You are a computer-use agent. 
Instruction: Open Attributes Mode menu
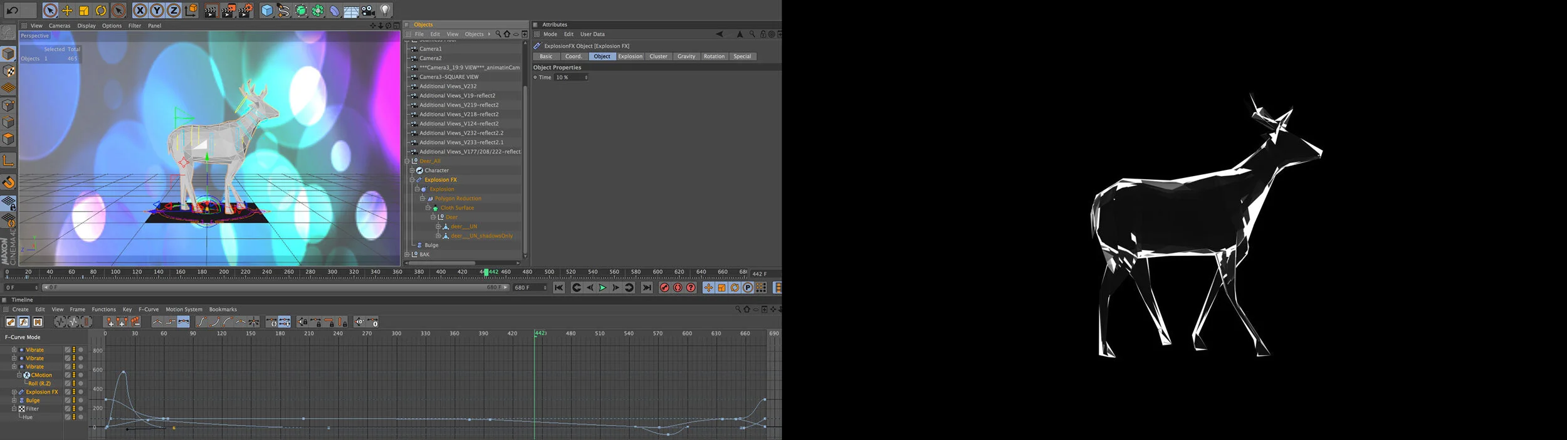tap(550, 34)
